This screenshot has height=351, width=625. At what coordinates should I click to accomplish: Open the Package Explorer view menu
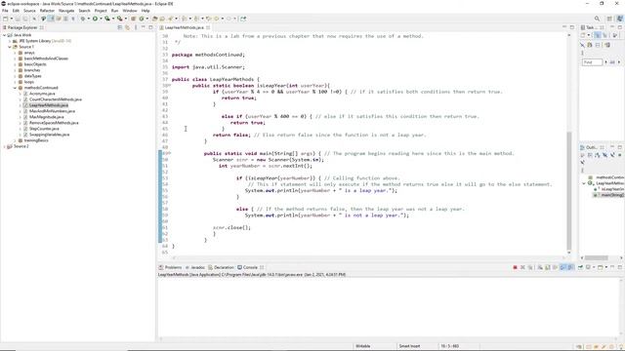pos(136,27)
